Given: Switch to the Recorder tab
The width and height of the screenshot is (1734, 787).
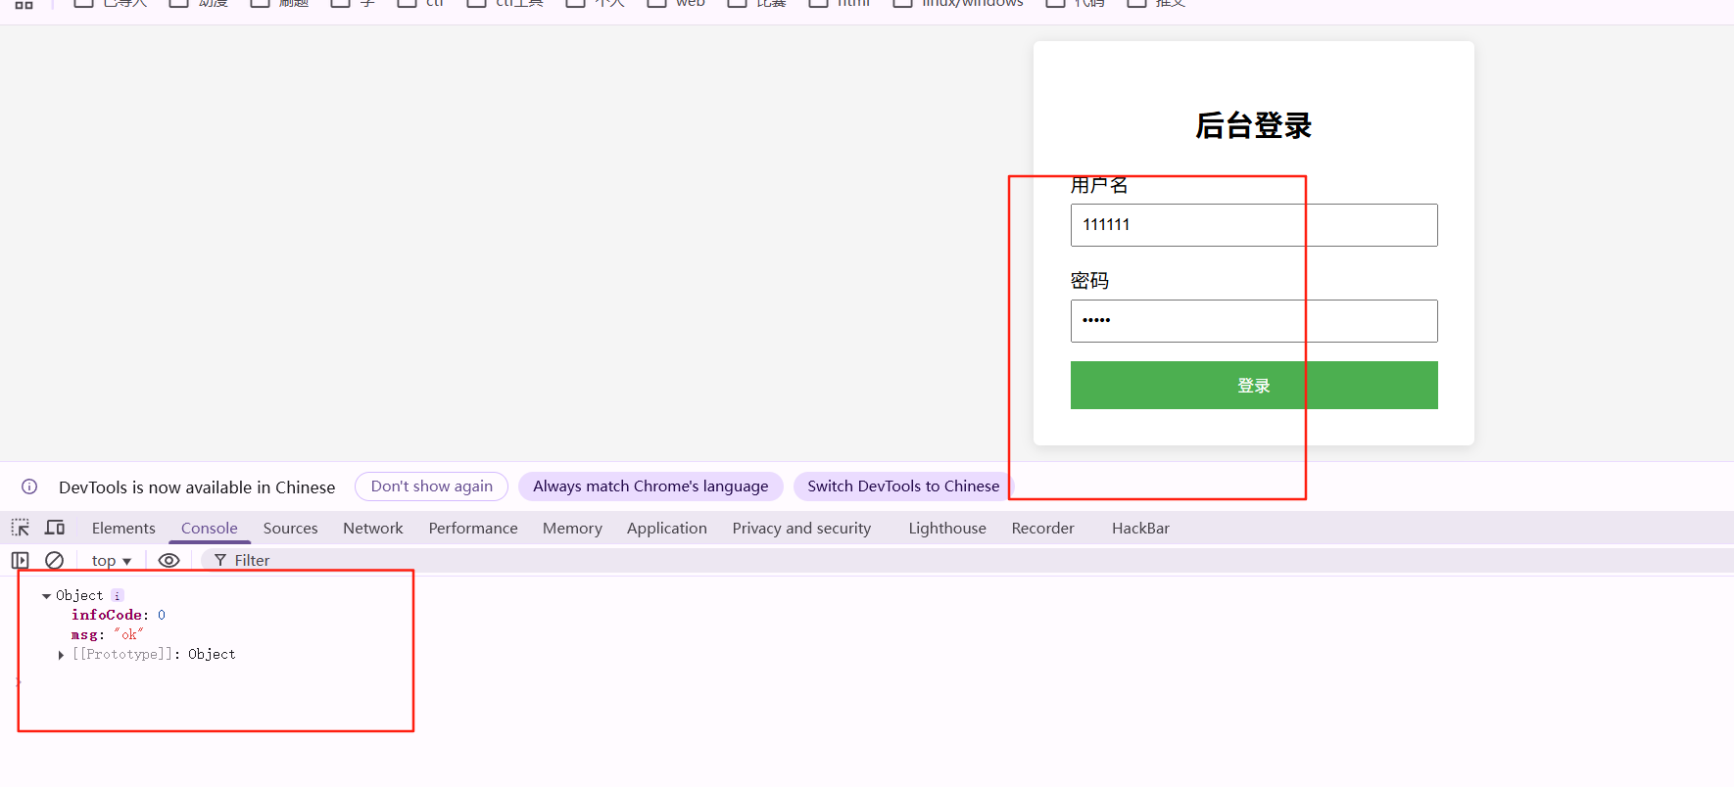Looking at the screenshot, I should pyautogui.click(x=1043, y=528).
